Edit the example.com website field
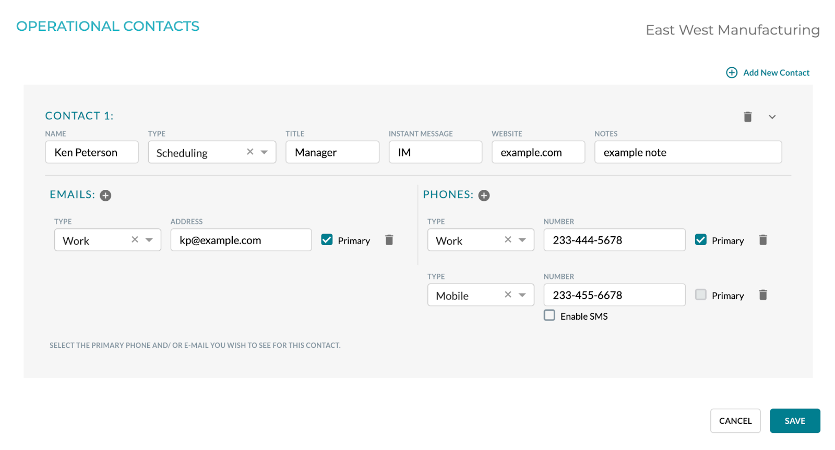This screenshot has height=450, width=835. [538, 152]
